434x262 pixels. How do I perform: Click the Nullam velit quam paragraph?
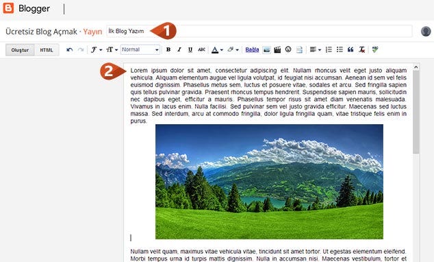pyautogui.click(x=268, y=255)
